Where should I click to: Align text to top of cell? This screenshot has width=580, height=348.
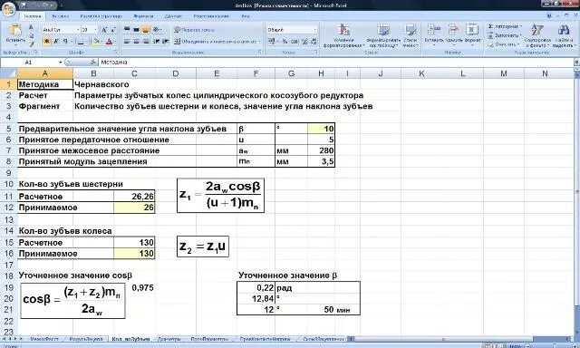point(127,30)
